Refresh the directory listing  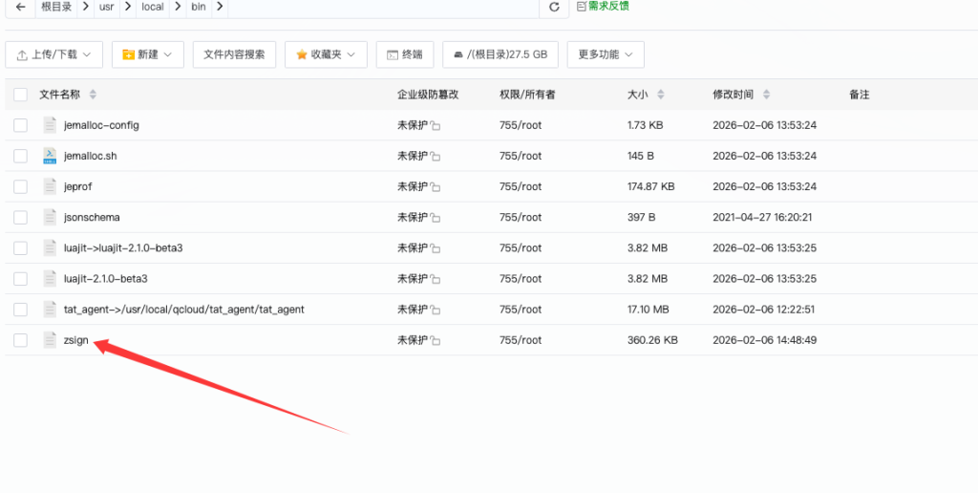[x=554, y=8]
